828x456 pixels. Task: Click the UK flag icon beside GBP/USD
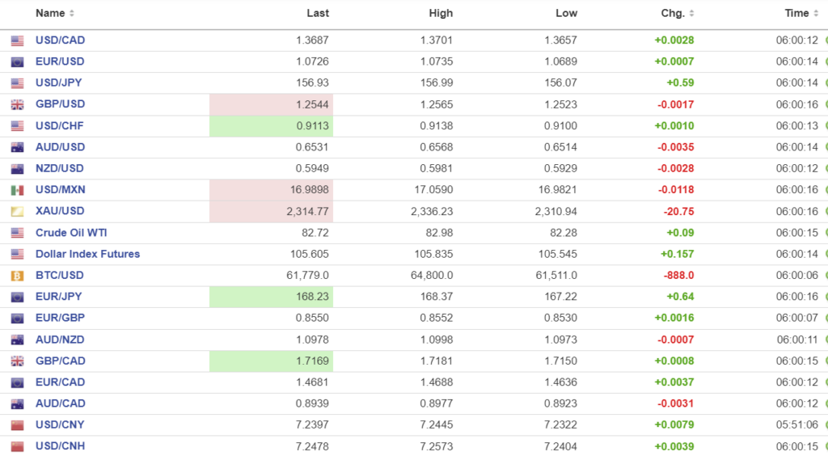pos(17,104)
